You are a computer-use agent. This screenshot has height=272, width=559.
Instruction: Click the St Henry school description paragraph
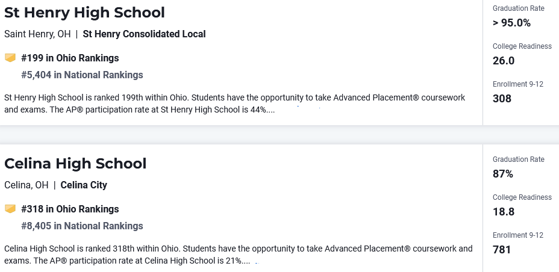234,104
